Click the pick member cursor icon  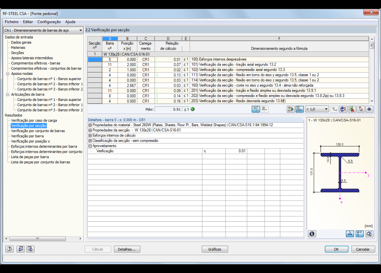[360, 109]
